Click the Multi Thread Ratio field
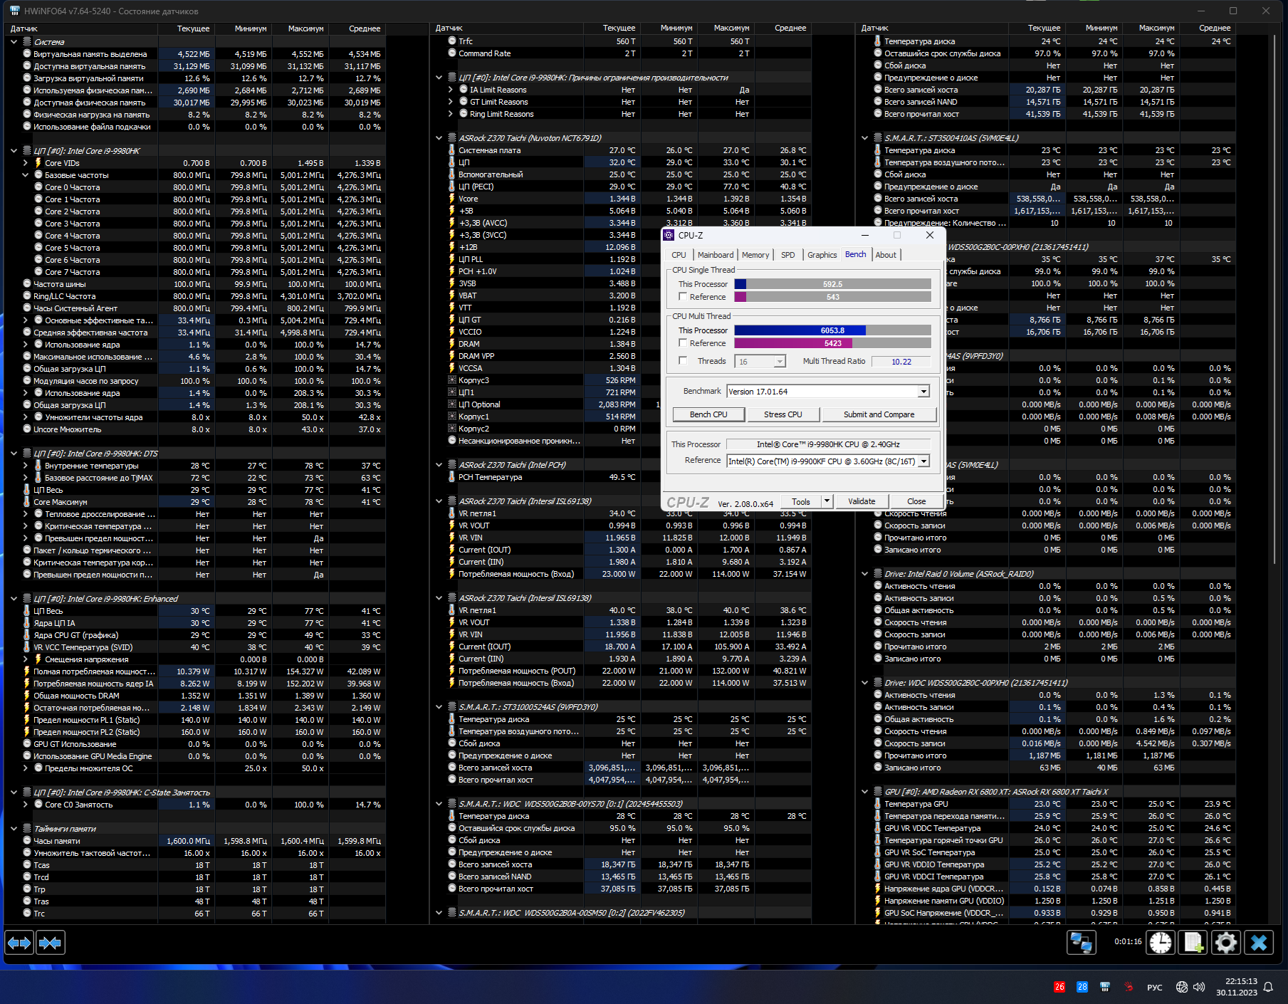 click(x=901, y=362)
